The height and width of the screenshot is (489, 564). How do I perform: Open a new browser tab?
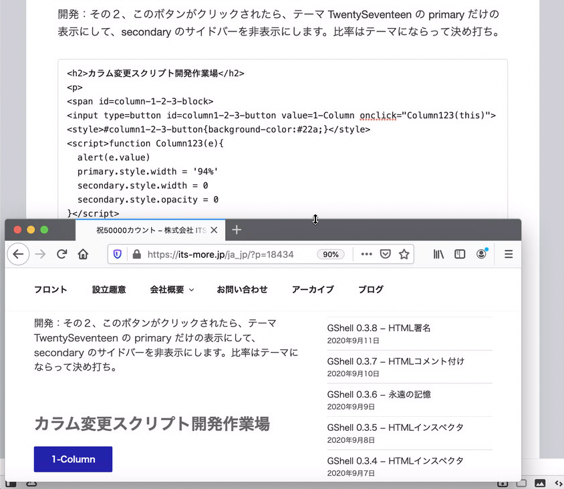pyautogui.click(x=237, y=230)
